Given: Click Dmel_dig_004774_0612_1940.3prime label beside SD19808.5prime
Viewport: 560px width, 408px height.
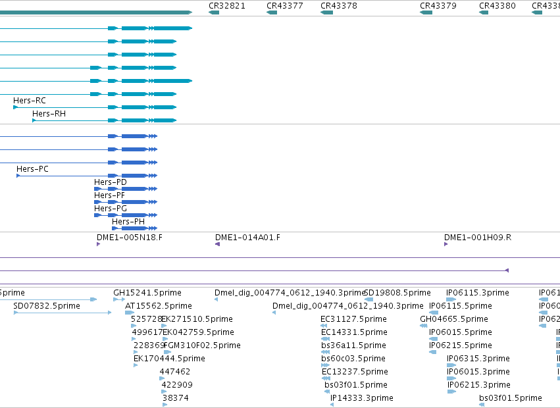Looking at the screenshot, I should [x=290, y=293].
